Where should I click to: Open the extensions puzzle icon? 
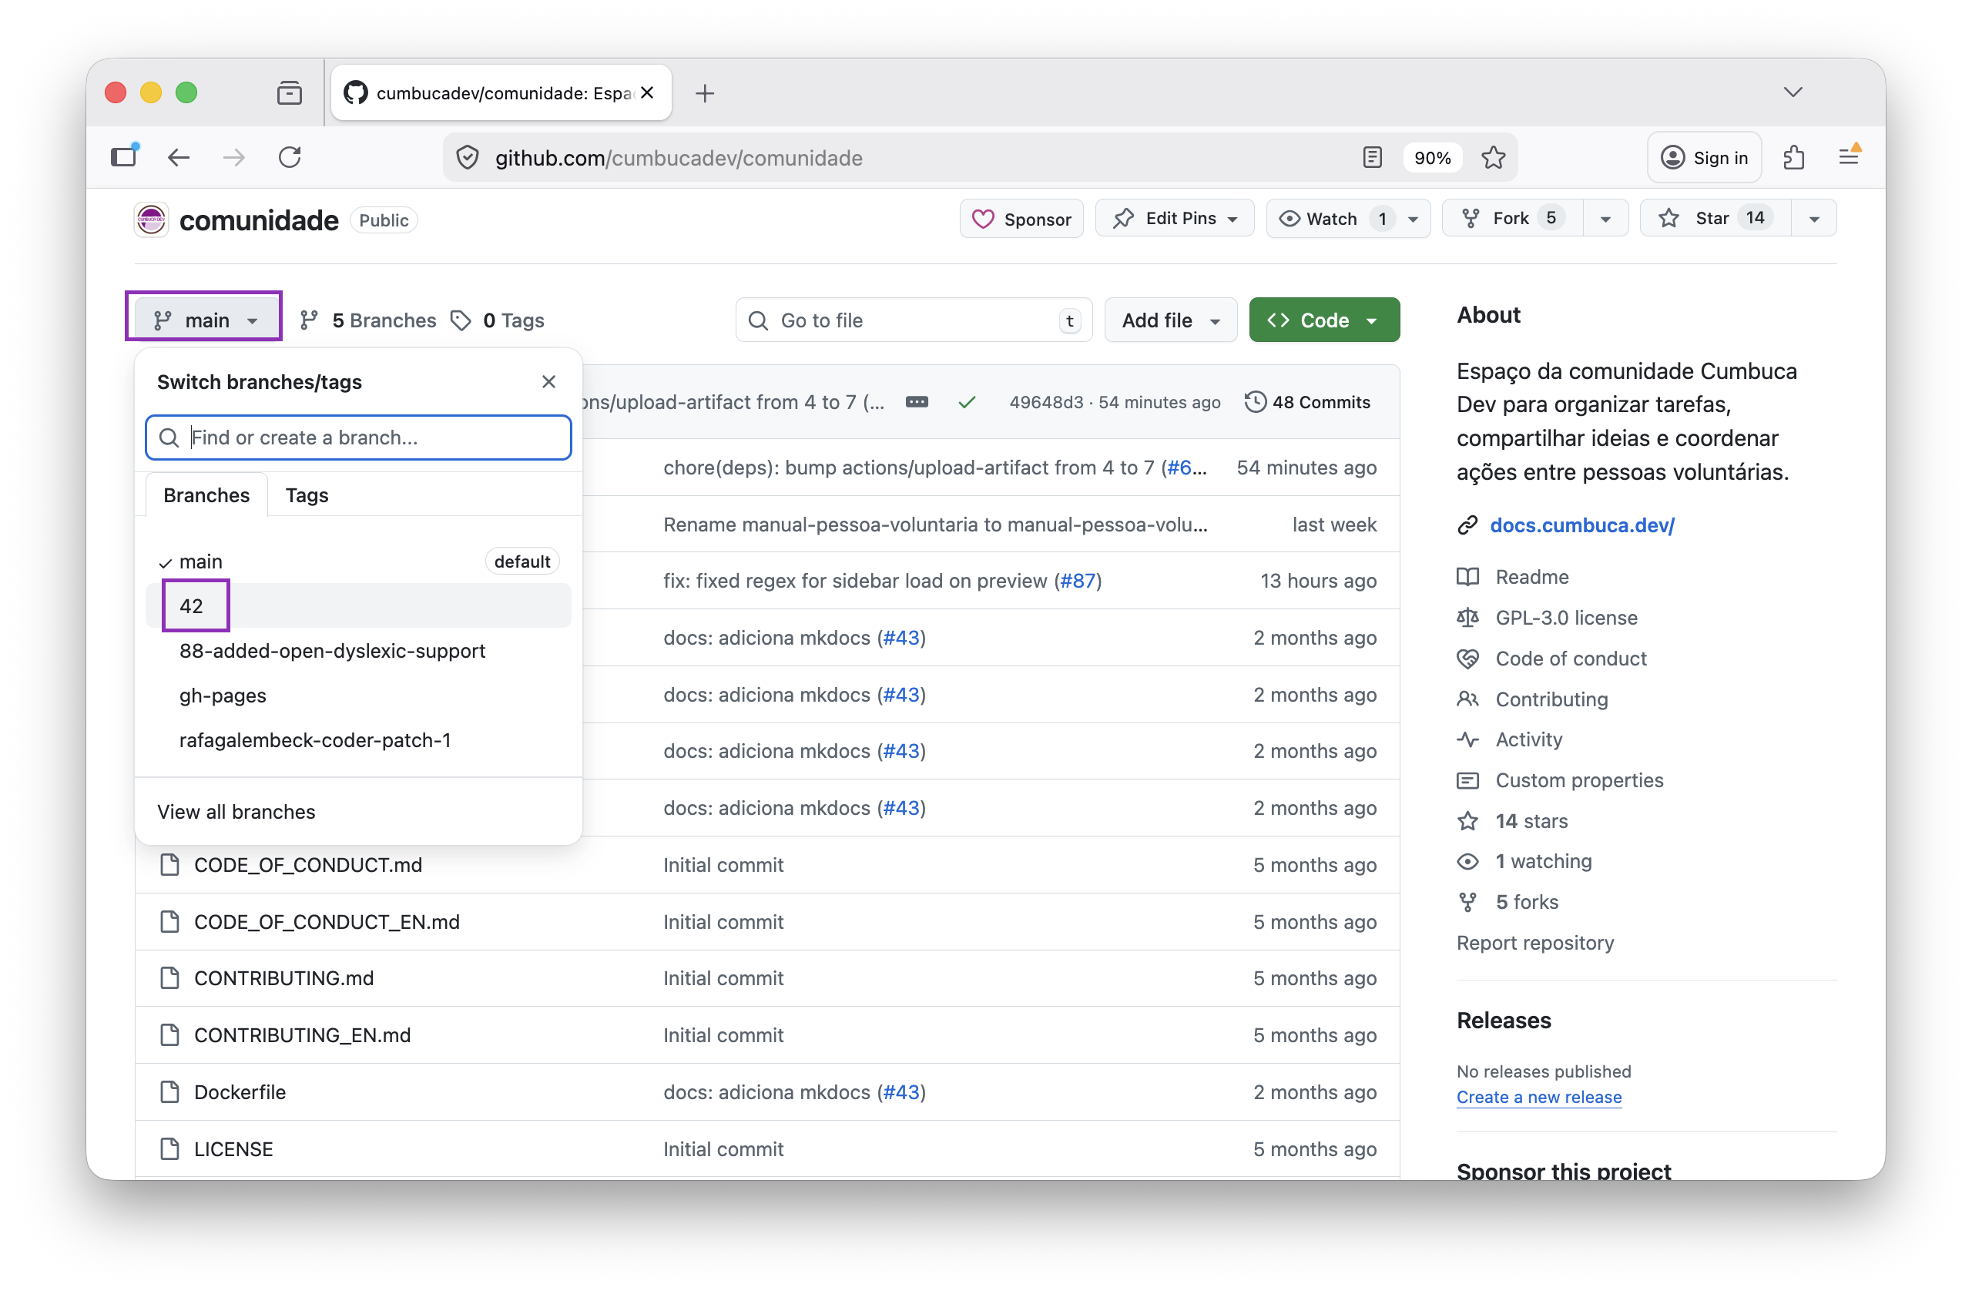[x=1794, y=157]
